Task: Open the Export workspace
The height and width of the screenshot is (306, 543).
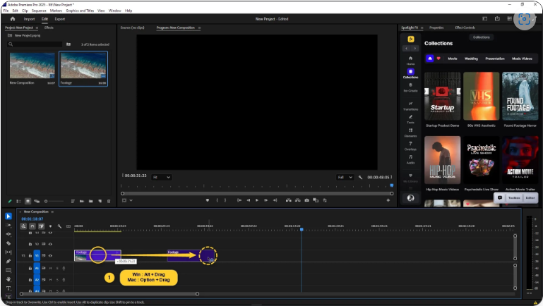Action: click(59, 19)
